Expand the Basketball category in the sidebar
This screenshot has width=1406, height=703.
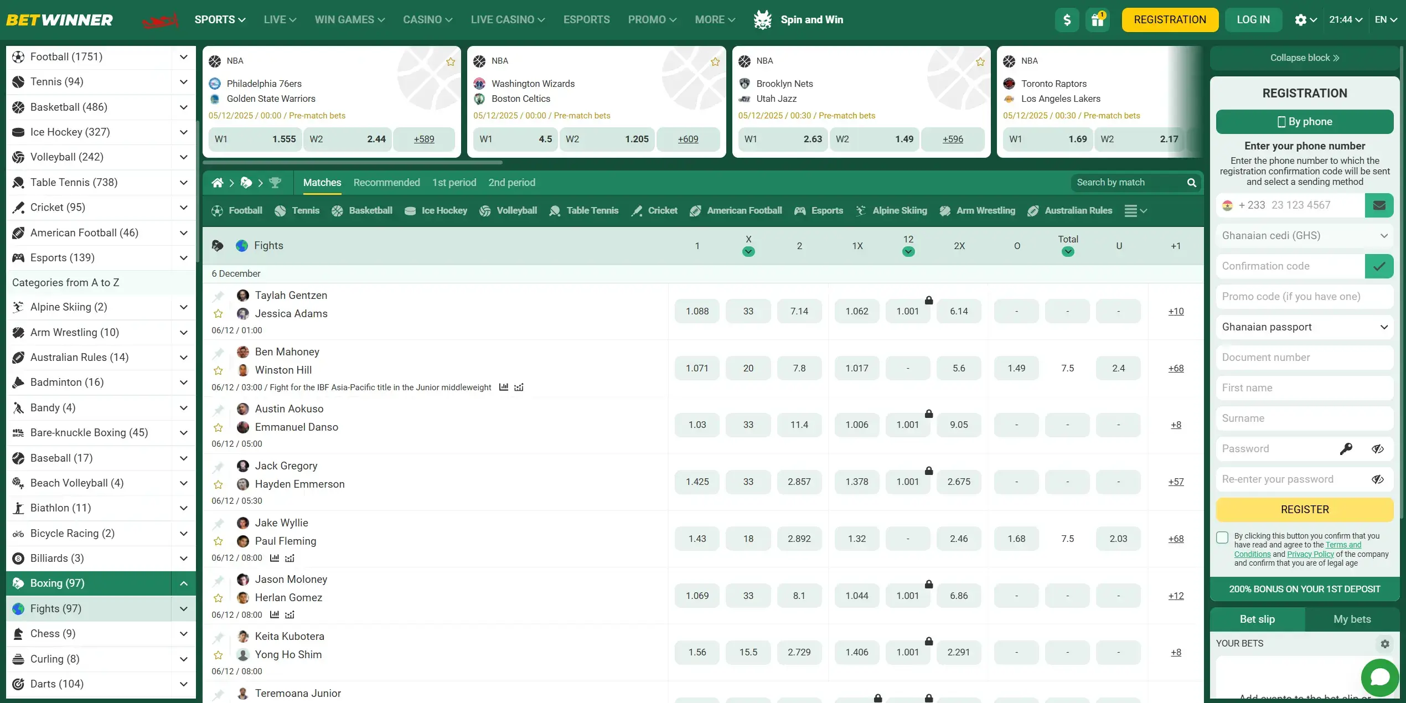pyautogui.click(x=183, y=107)
